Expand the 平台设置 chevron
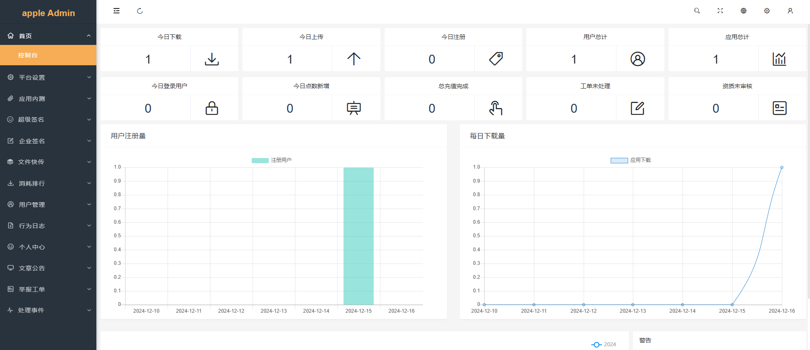Viewport: 810px width, 350px height. click(89, 77)
